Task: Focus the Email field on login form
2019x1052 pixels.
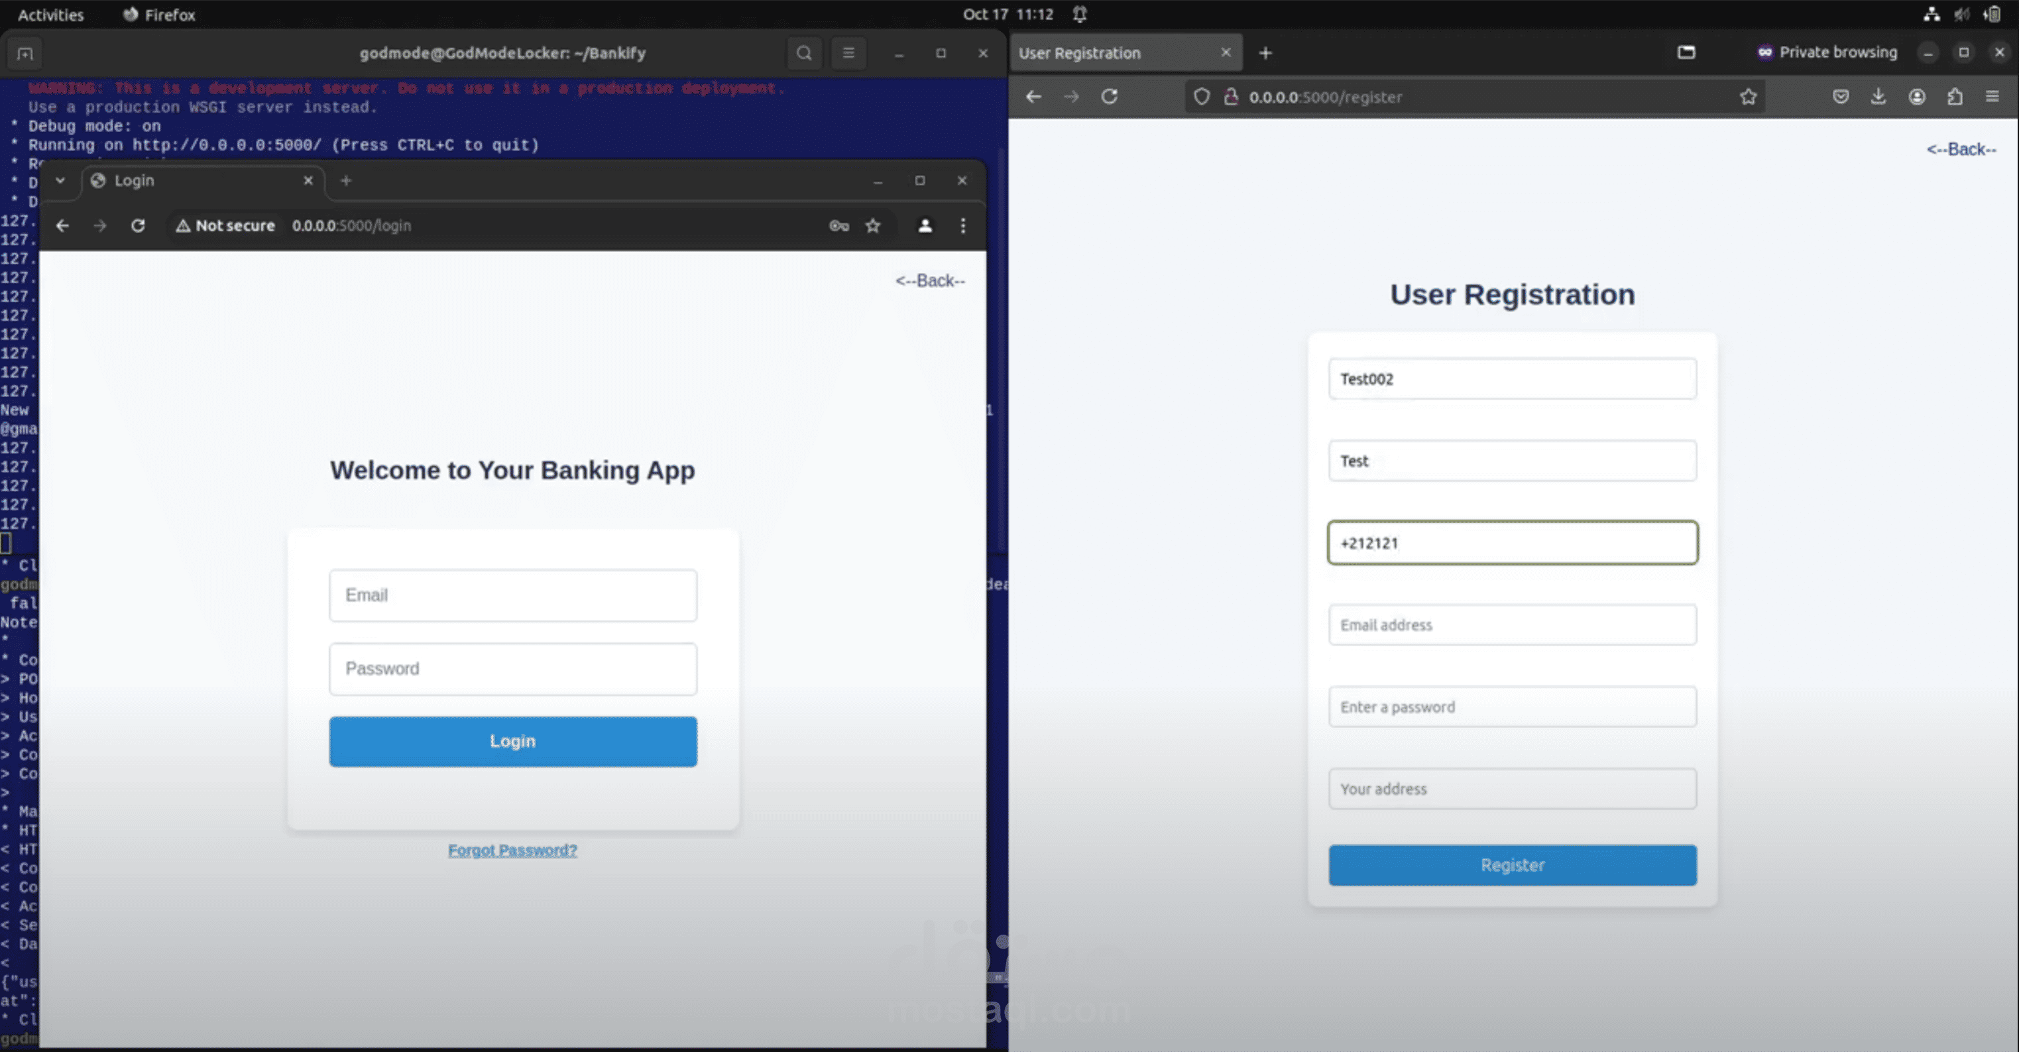Action: [512, 596]
